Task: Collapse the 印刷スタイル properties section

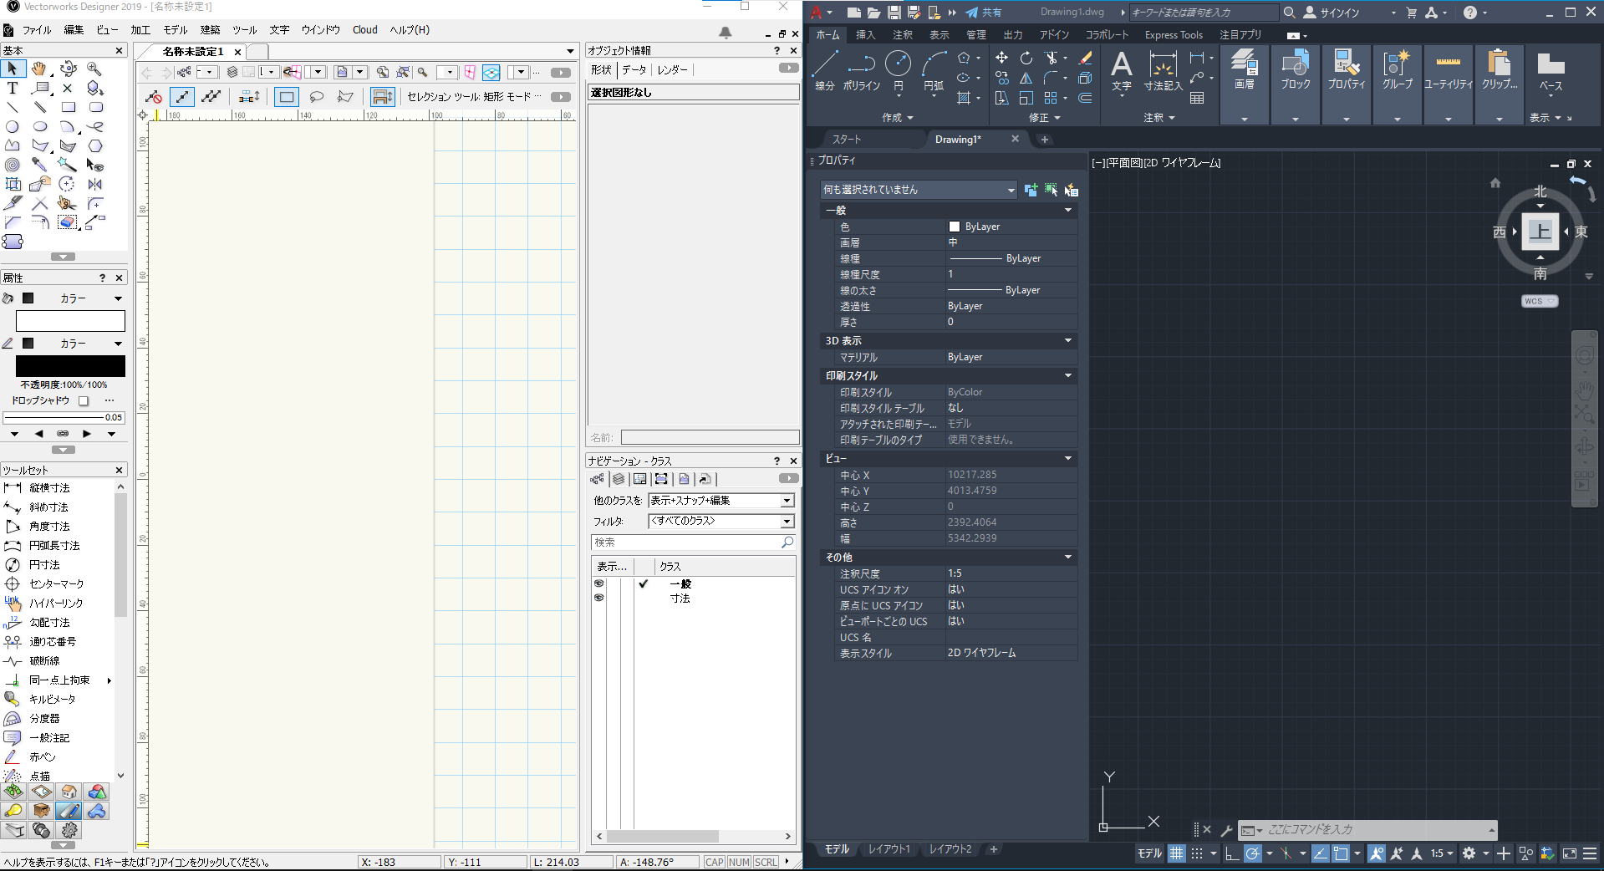Action: tap(1067, 376)
